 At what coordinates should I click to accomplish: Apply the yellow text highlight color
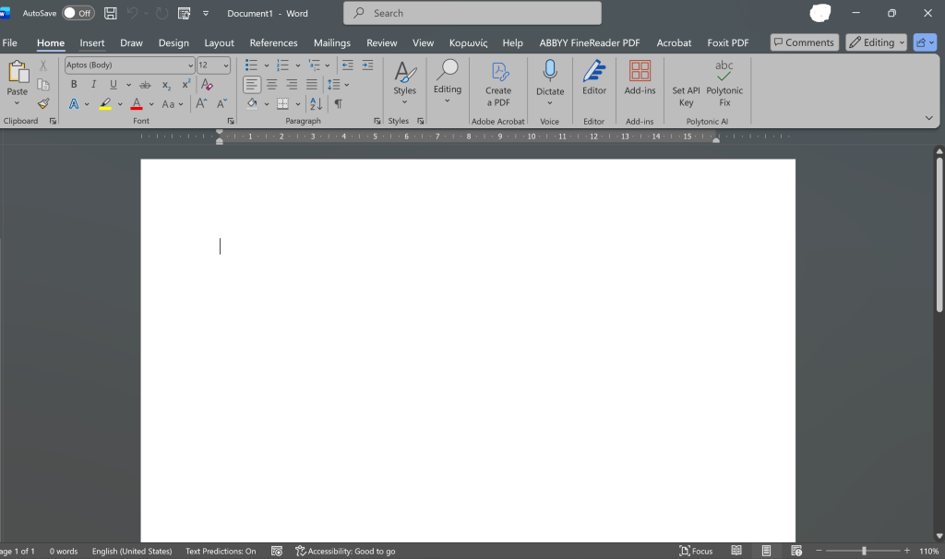coord(105,104)
